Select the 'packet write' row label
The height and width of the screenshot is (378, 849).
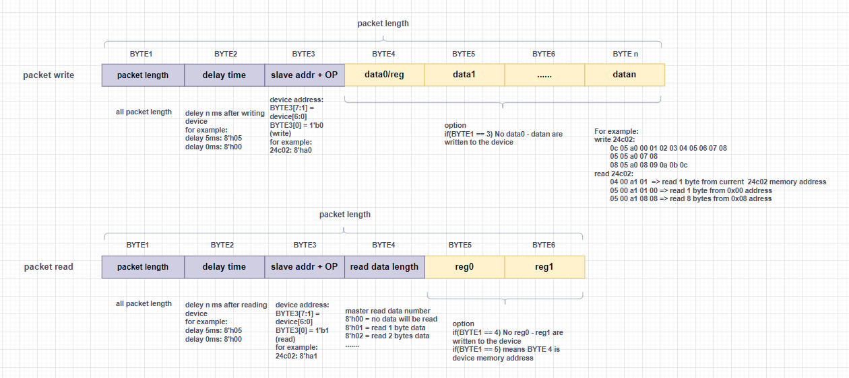click(x=49, y=75)
